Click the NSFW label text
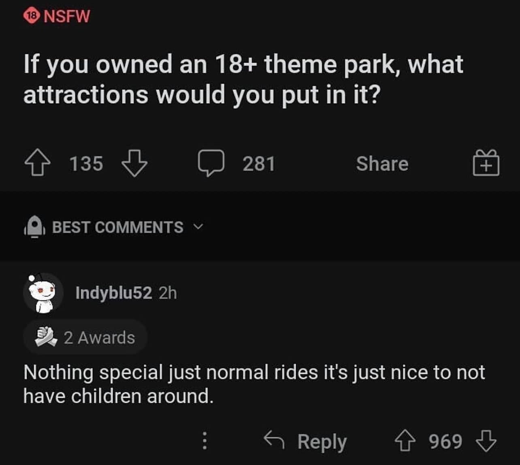The height and width of the screenshot is (465, 520). coord(67,16)
